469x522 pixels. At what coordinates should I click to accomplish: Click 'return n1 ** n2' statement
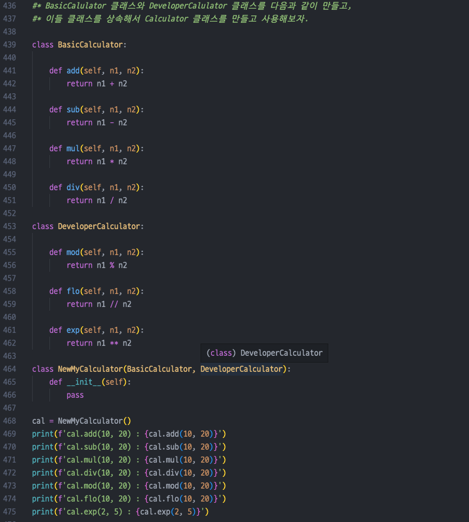point(99,343)
